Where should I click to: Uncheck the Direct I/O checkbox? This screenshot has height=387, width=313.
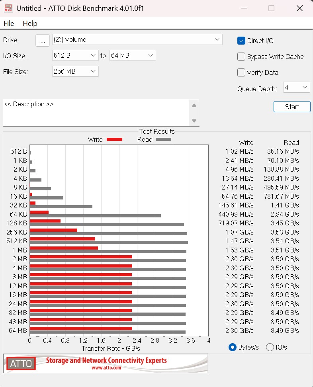point(241,41)
